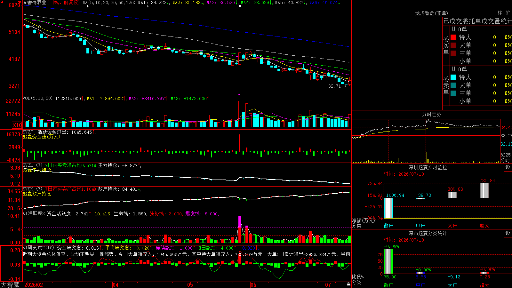Click the 散户 -1006.94 net amount bar
The width and height of the screenshot is (512, 288).
(x=388, y=208)
